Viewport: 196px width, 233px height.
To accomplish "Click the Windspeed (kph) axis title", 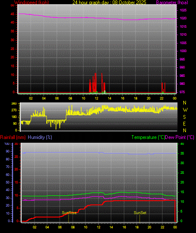I will coord(32,3).
